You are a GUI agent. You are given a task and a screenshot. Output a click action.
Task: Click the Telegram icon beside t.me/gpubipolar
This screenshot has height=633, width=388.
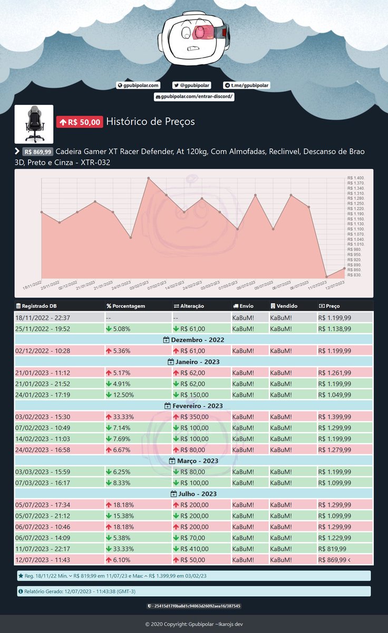pyautogui.click(x=227, y=85)
